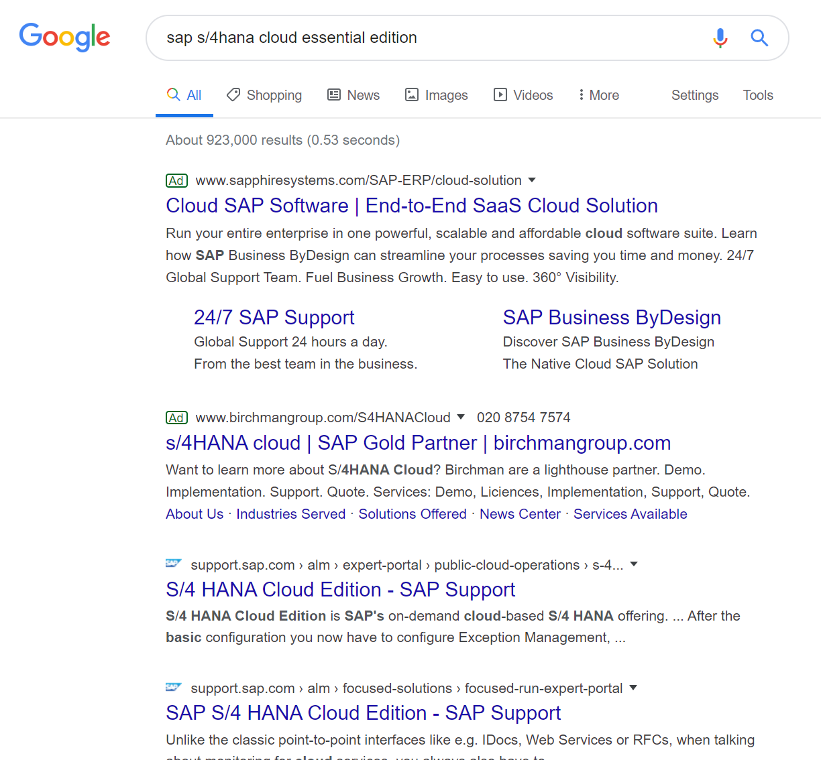This screenshot has height=760, width=821.
Task: Switch to the Images tab
Action: tap(437, 95)
